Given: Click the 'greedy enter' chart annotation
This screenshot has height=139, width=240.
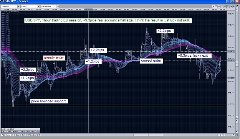Looking at the screenshot, I should [54, 57].
